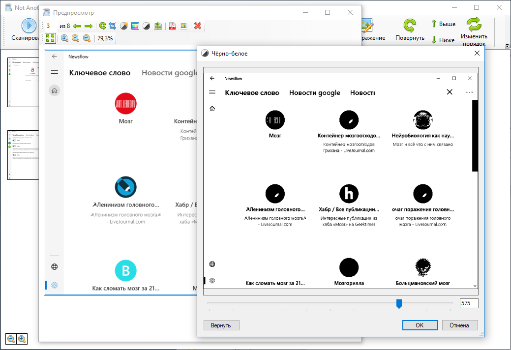511x350 pixels.
Task: Click the black scrollbar in Чёрно-белое preview
Action: pos(475,136)
